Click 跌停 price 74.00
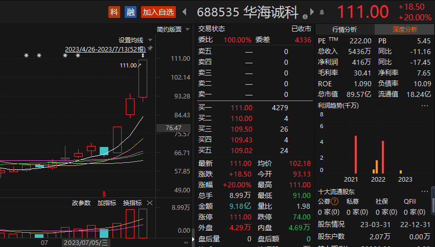435x247 pixels. (302, 217)
